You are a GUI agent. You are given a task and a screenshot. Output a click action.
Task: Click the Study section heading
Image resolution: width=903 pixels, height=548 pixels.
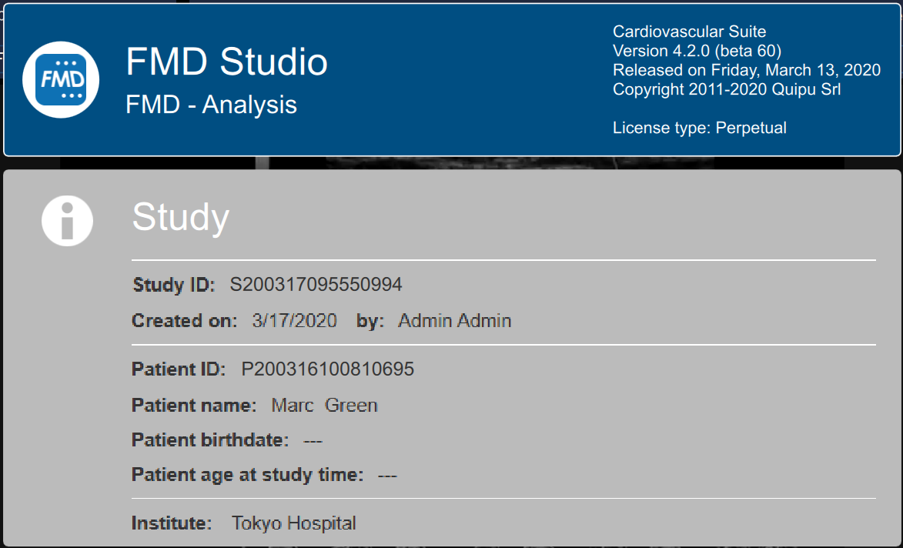(x=181, y=217)
